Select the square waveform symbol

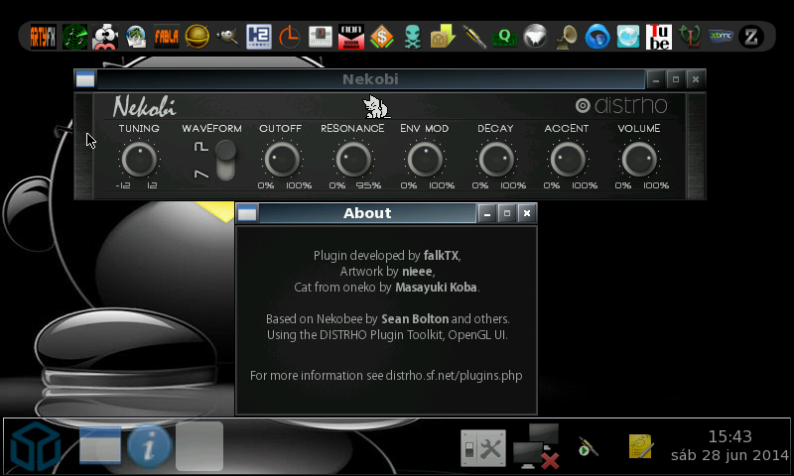[200, 147]
